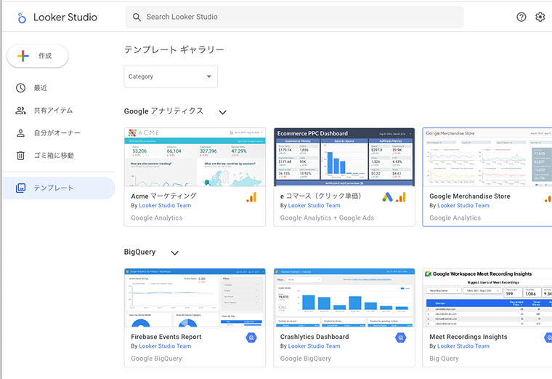Click the template icon next to テンプレート
The height and width of the screenshot is (379, 552).
point(21,188)
